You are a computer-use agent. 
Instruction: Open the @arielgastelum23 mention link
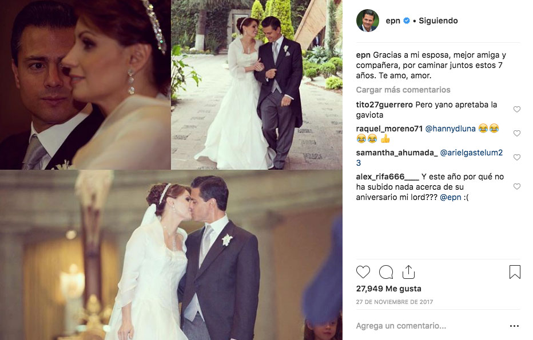click(429, 158)
